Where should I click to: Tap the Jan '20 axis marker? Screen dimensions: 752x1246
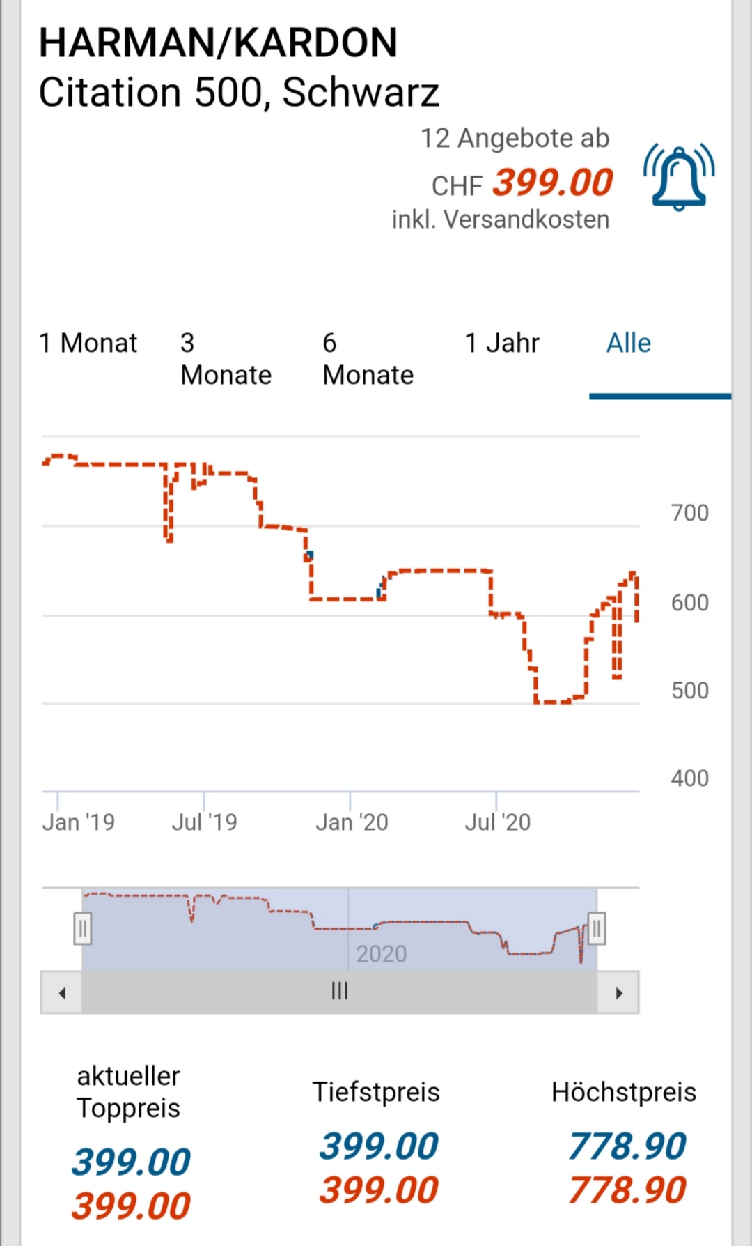[x=352, y=822]
